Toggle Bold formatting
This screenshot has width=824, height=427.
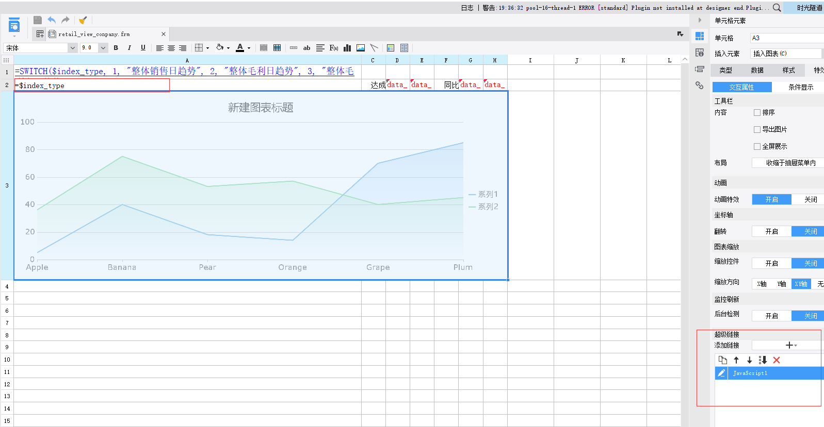click(116, 48)
